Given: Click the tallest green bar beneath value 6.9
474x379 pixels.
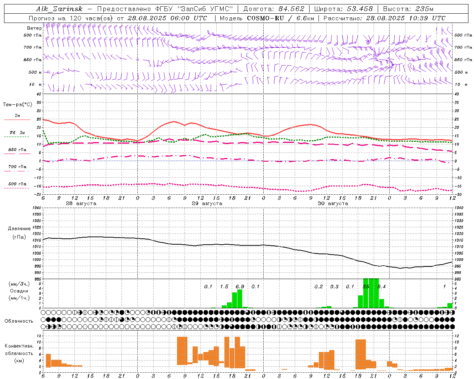Looking at the screenshot, I should [240, 299].
